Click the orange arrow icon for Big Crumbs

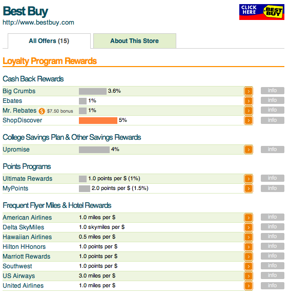coord(249,91)
